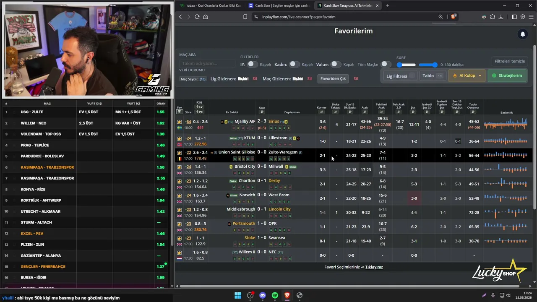
Task: Toggle the IY filter switch
Action: click(253, 64)
